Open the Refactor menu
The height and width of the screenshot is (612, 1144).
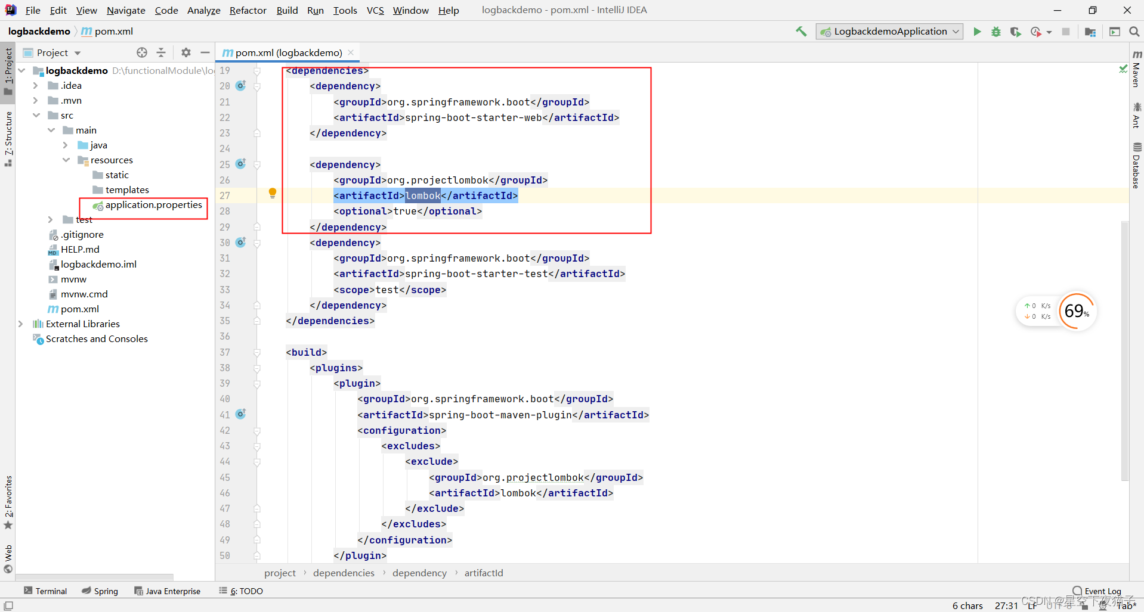click(248, 10)
